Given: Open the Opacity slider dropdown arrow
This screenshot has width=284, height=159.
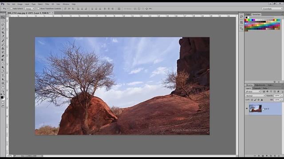Looking at the screenshot, I should click(282, 96).
